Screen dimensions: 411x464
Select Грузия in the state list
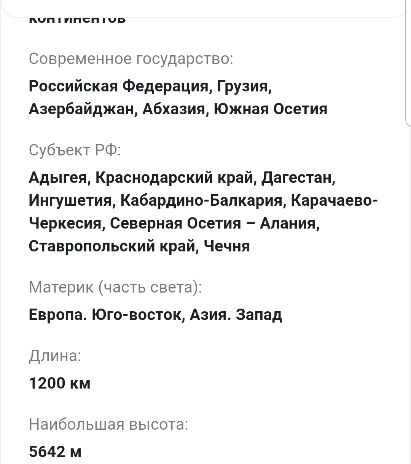[x=244, y=86]
